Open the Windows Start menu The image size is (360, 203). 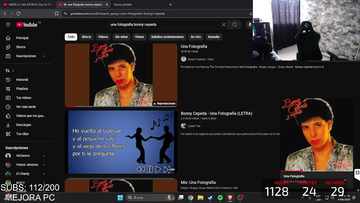pyautogui.click(x=120, y=198)
